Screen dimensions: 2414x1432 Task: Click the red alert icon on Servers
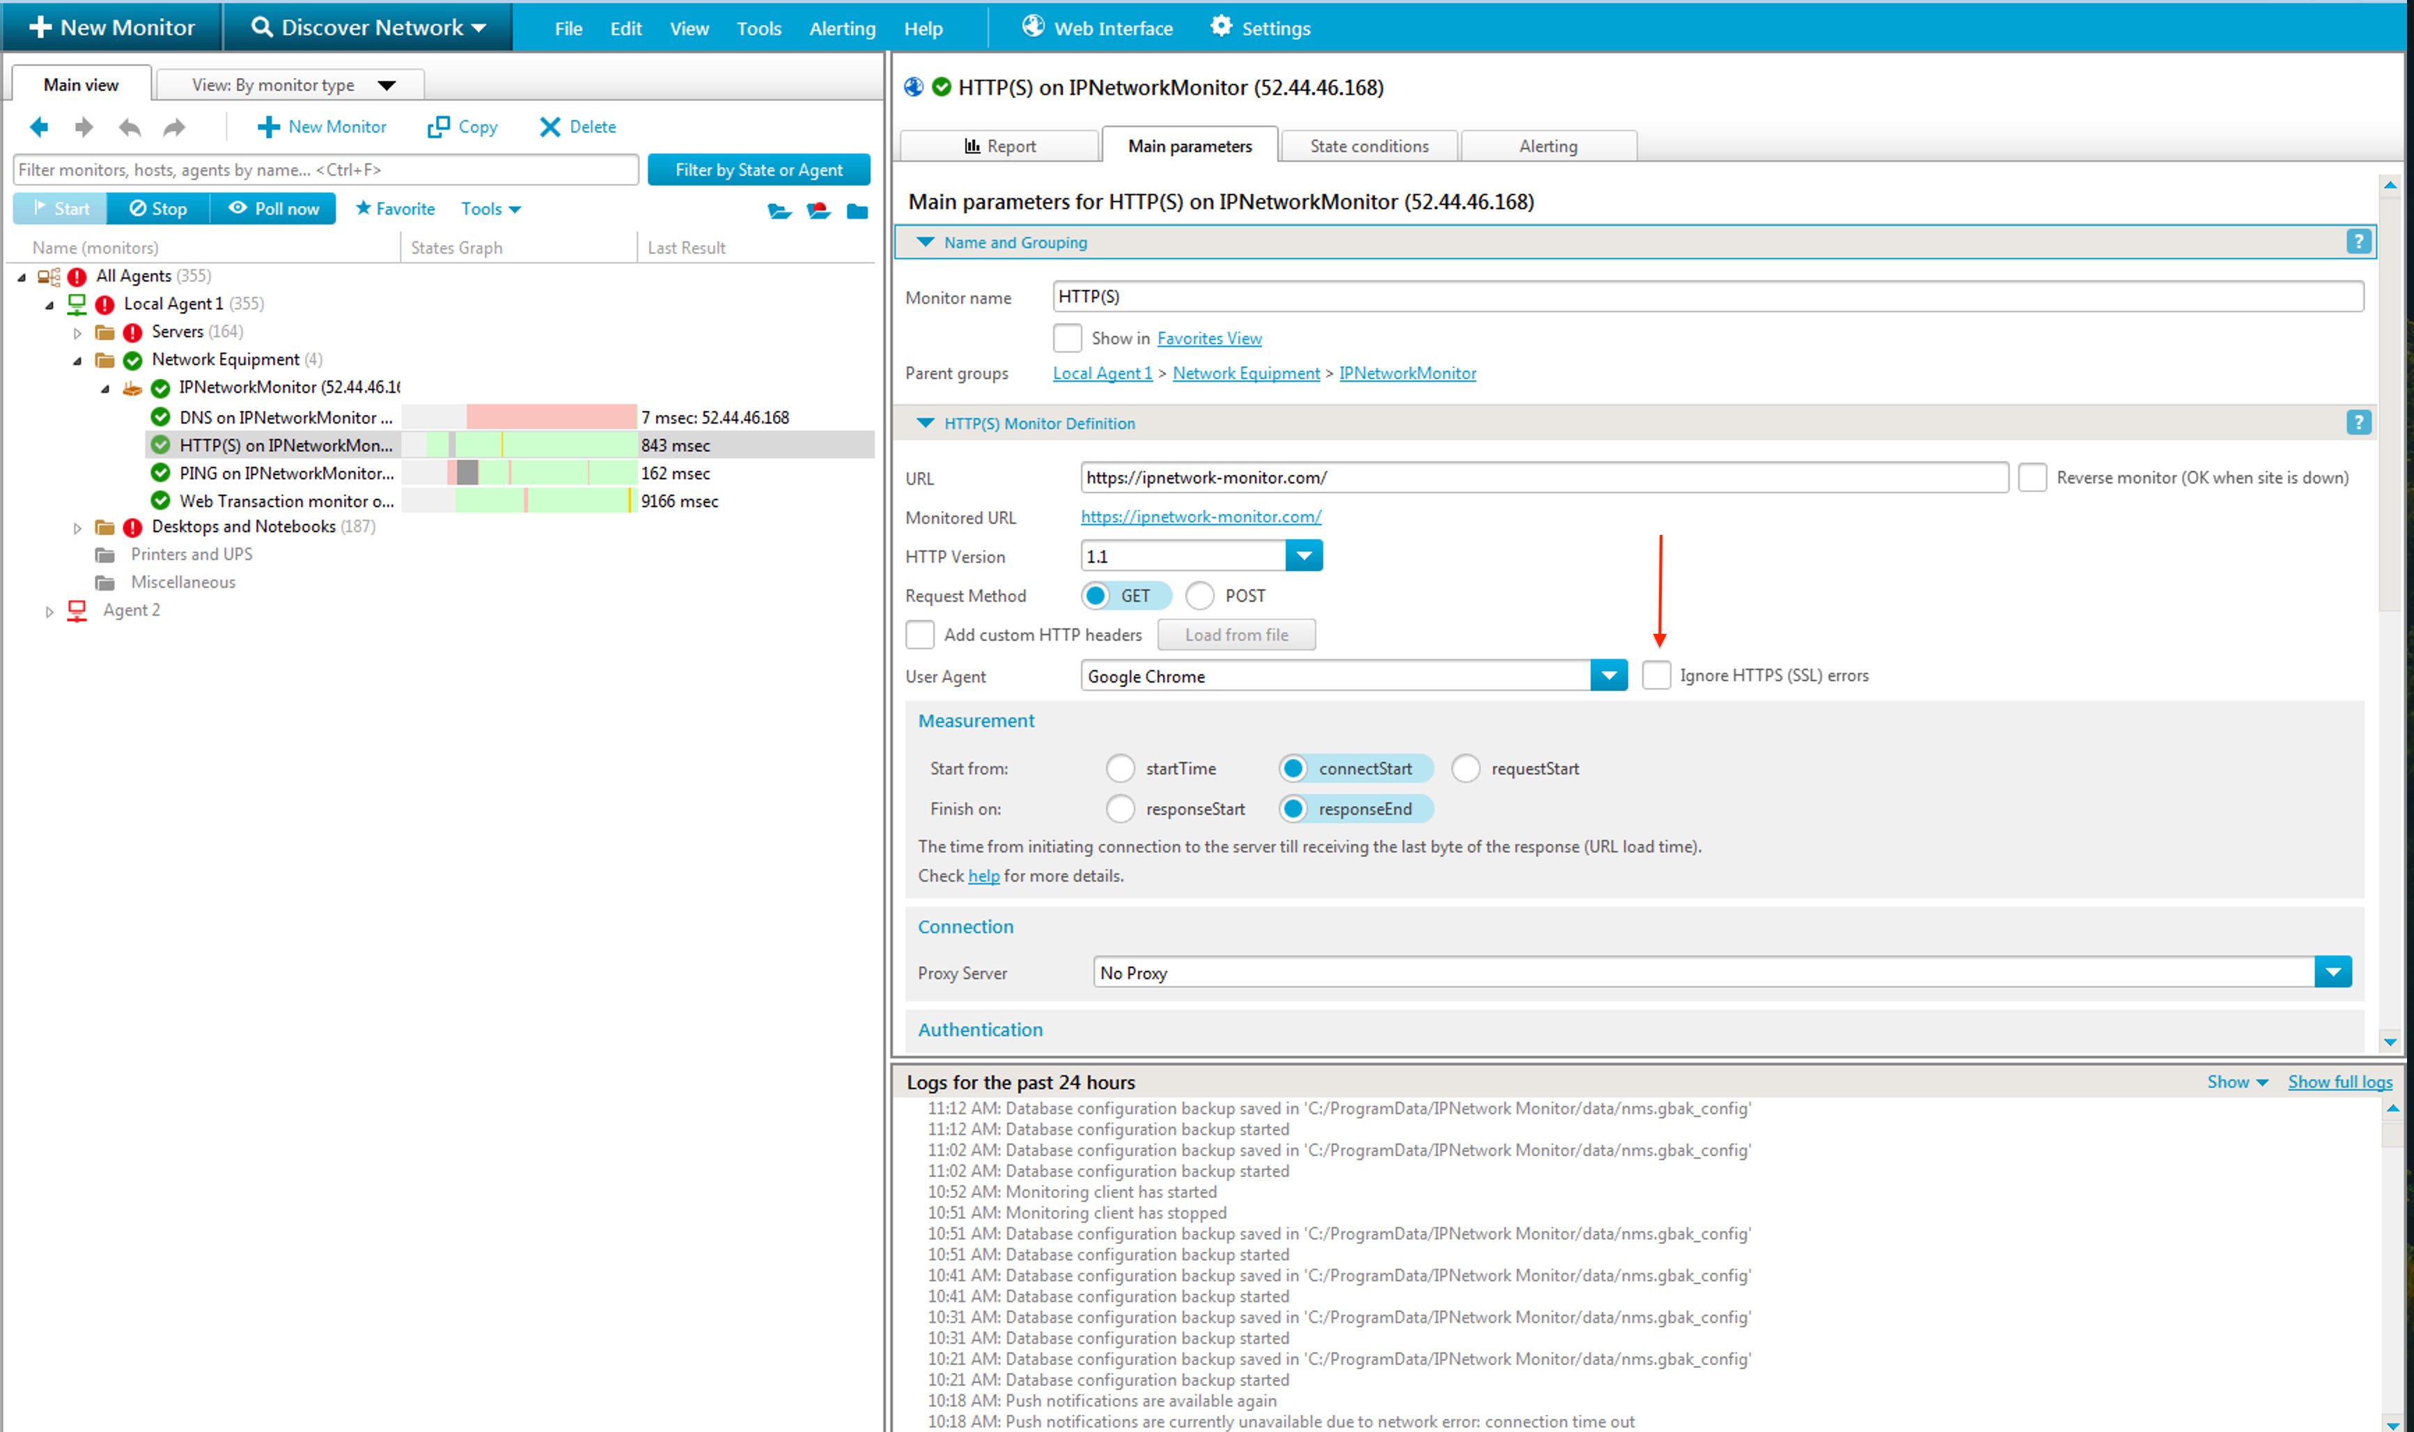click(x=132, y=332)
